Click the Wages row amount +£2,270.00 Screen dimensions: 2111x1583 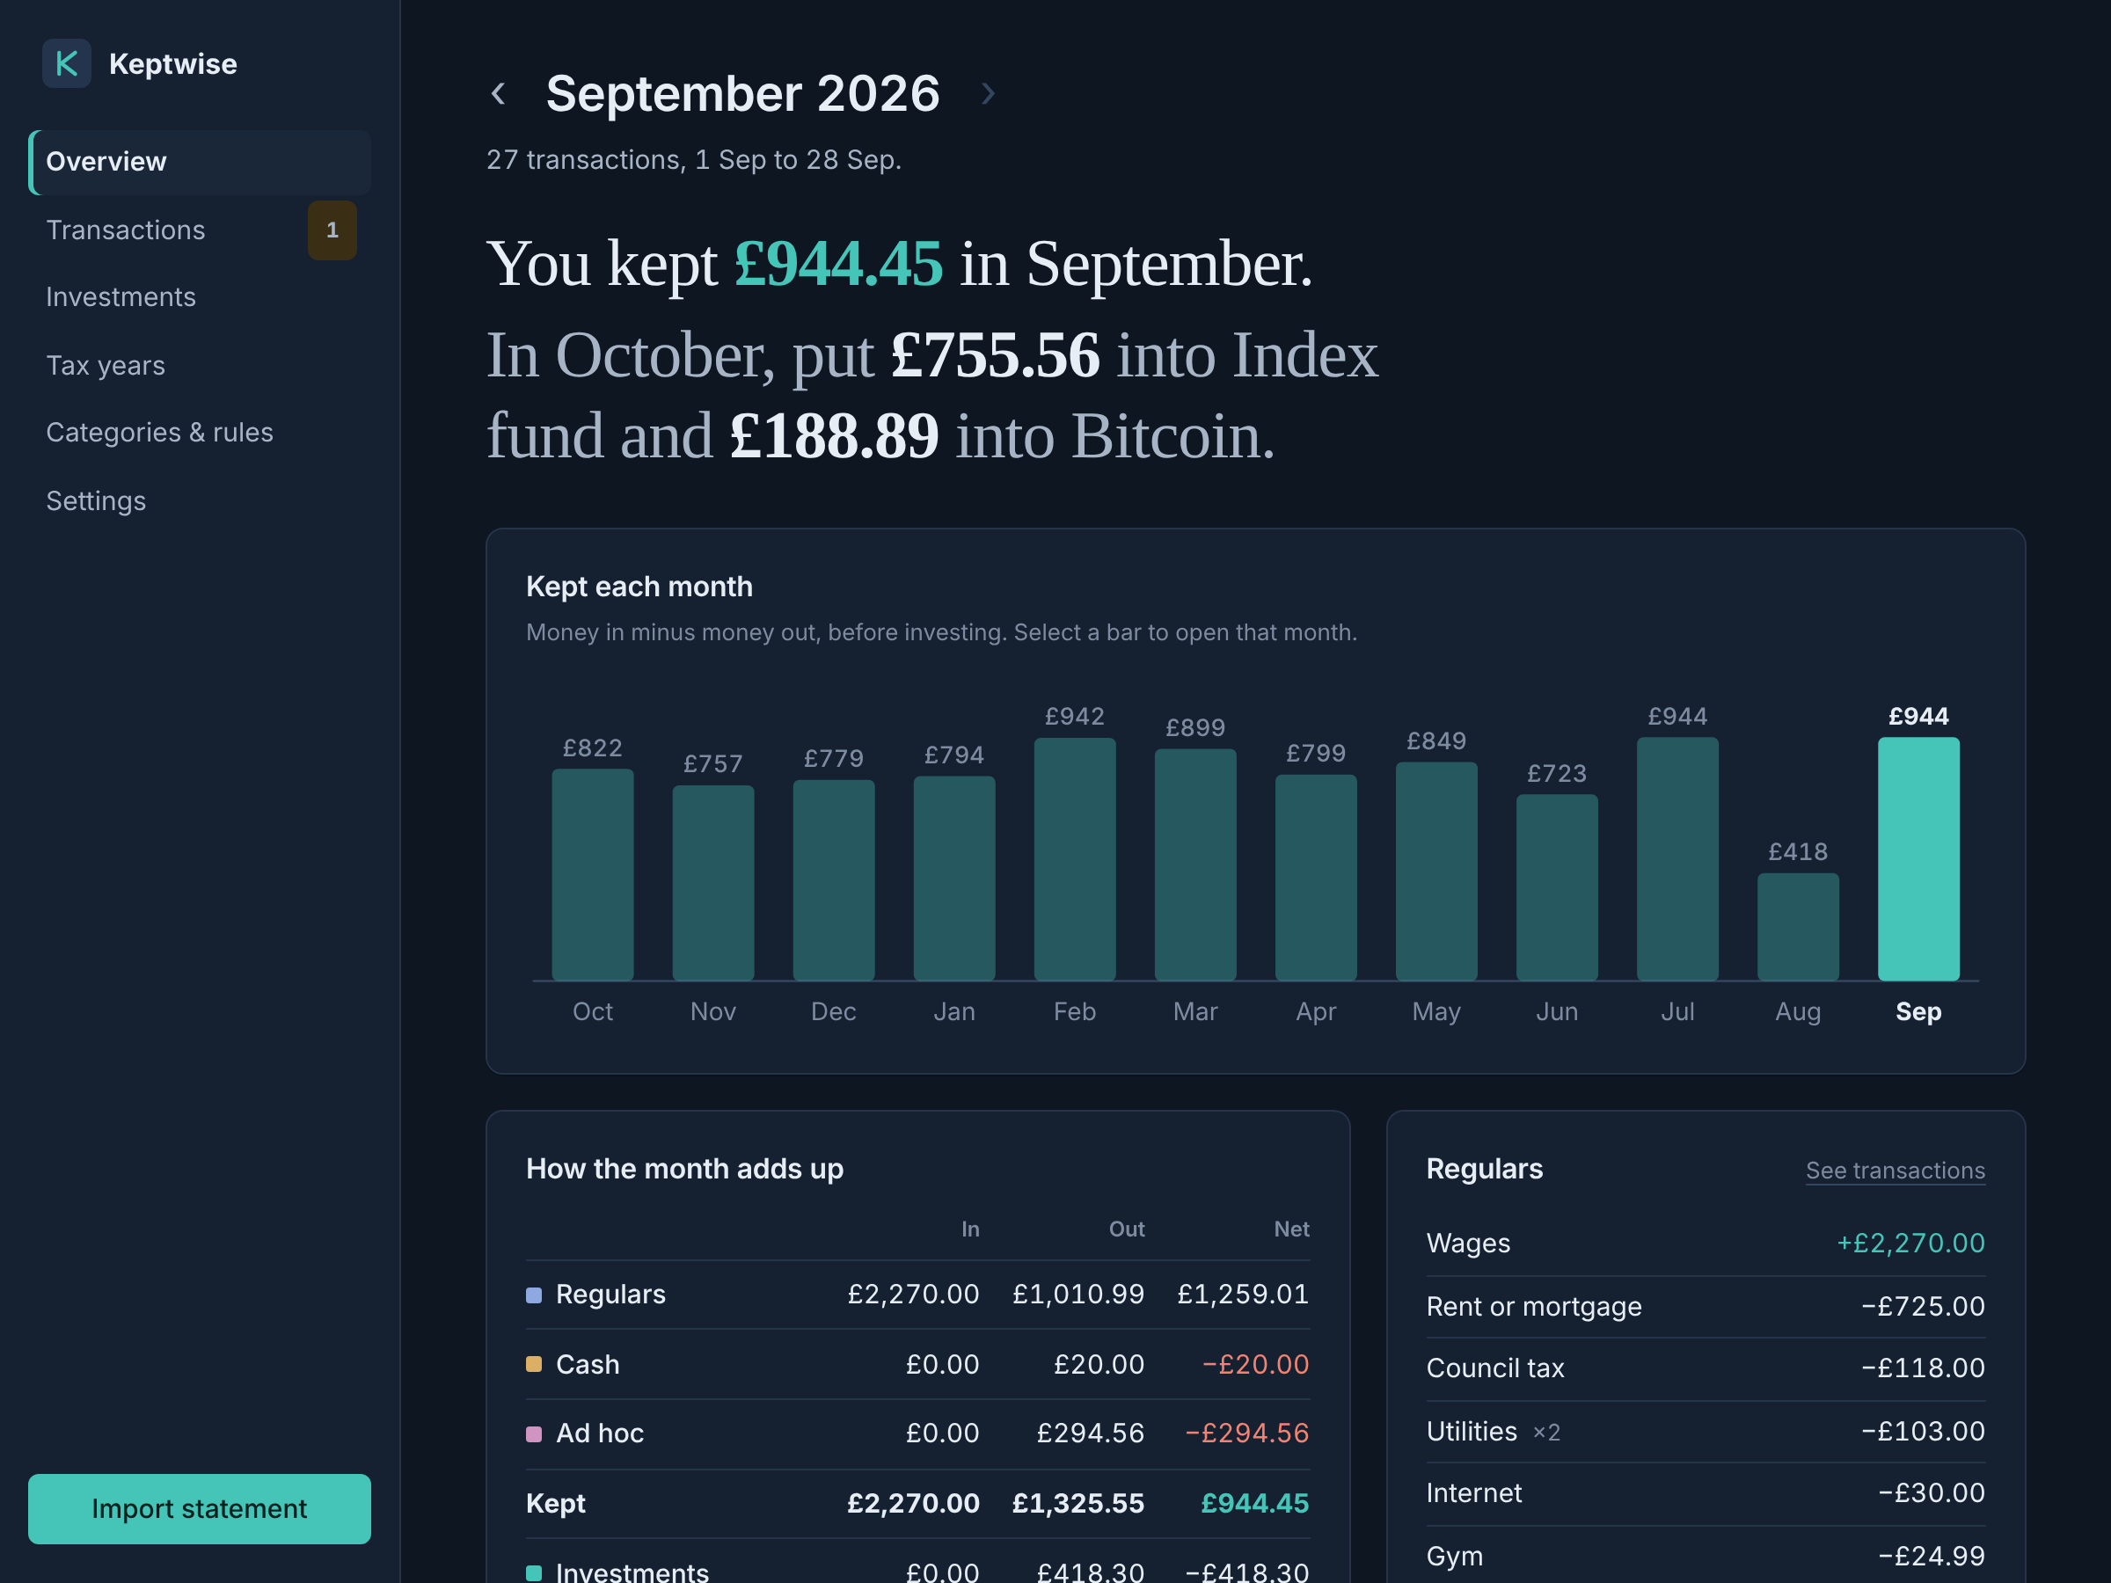click(1910, 1244)
